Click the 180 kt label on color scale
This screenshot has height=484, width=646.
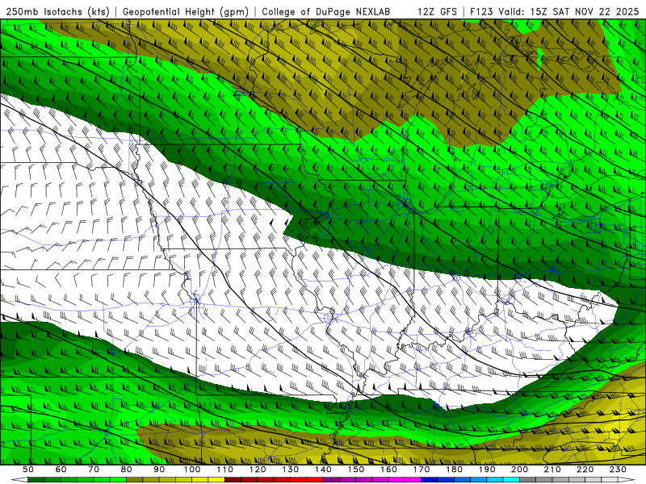tap(454, 469)
